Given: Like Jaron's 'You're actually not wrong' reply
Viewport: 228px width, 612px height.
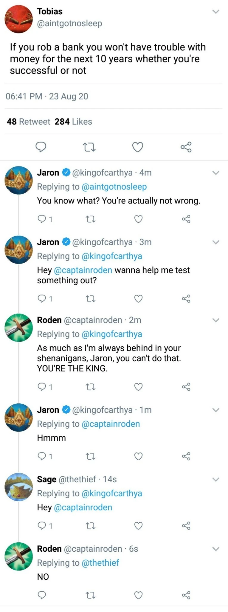Looking at the screenshot, I should [138, 219].
